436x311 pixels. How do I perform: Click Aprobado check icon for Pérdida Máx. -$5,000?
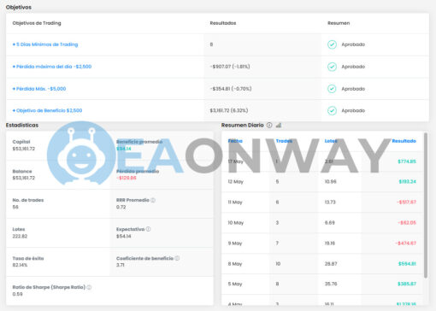(332, 89)
